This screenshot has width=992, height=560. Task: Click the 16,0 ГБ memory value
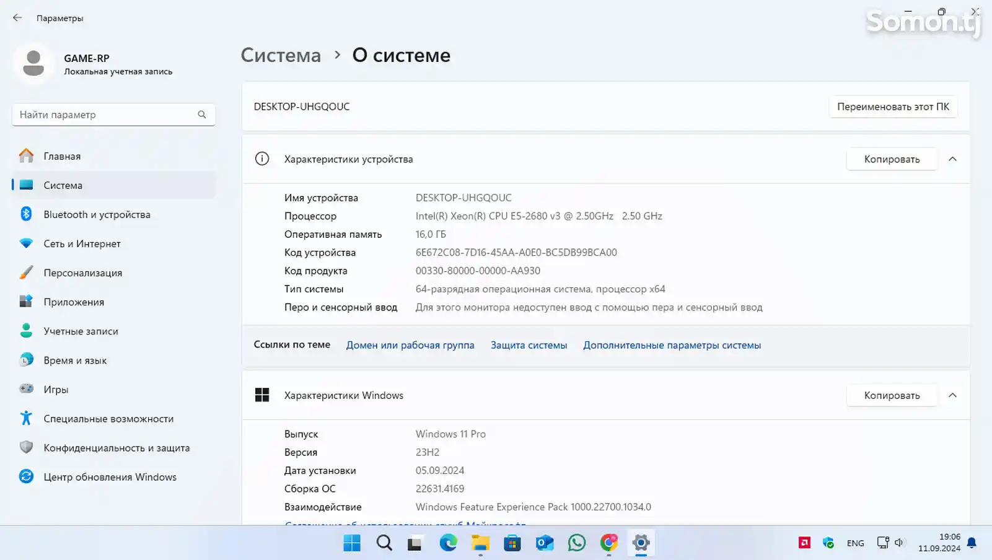click(431, 234)
